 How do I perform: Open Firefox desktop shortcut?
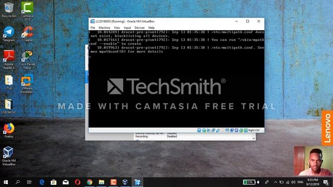9,130
